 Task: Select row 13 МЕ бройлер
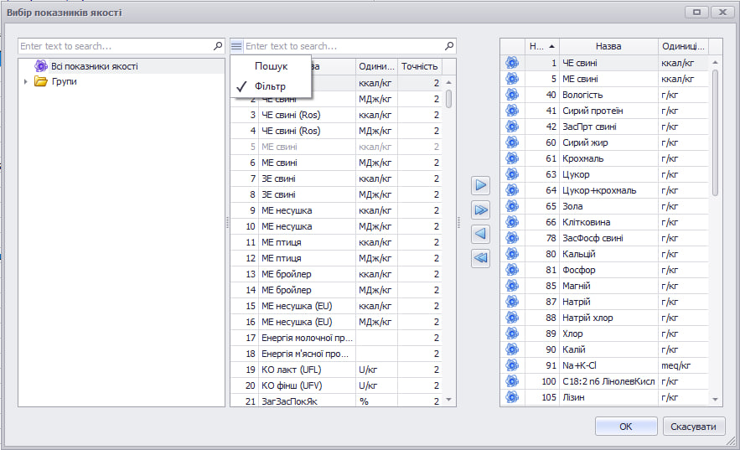coord(337,274)
